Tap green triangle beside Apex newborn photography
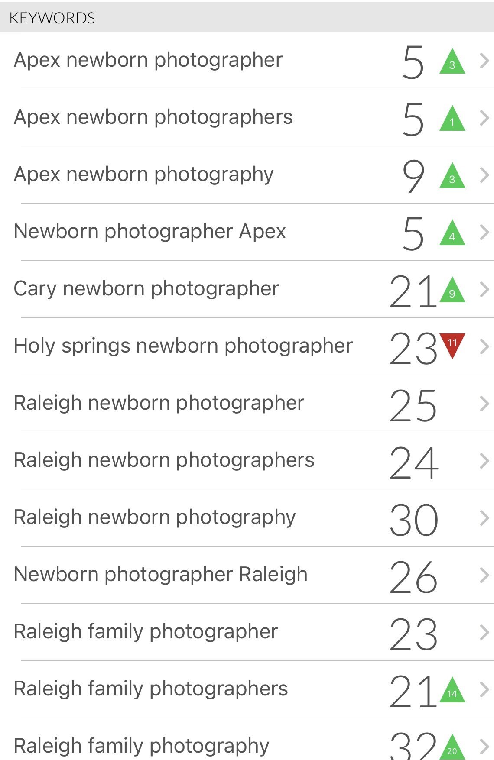 452,177
